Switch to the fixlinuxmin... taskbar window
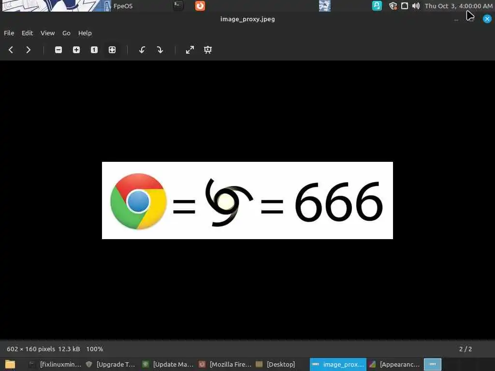 55,364
